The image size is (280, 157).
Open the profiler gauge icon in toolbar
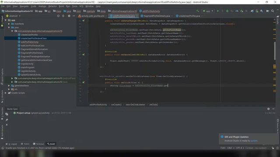coord(237,11)
